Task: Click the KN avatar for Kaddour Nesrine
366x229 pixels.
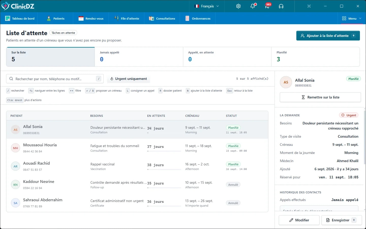Action: click(x=16, y=184)
